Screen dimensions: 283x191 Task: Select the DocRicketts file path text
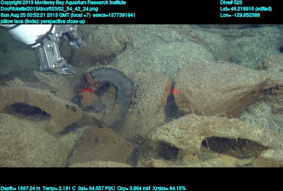49,9
